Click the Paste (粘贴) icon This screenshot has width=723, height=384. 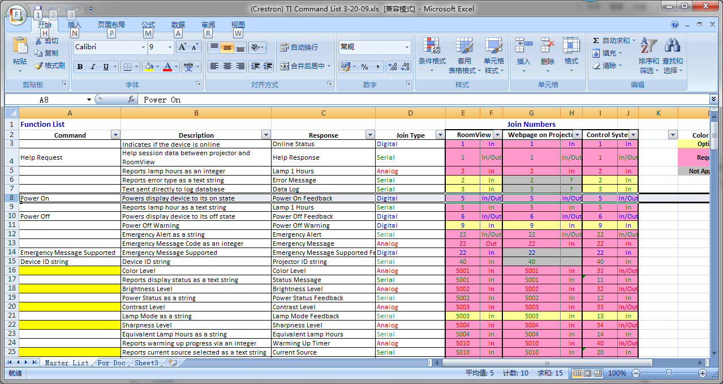point(20,46)
